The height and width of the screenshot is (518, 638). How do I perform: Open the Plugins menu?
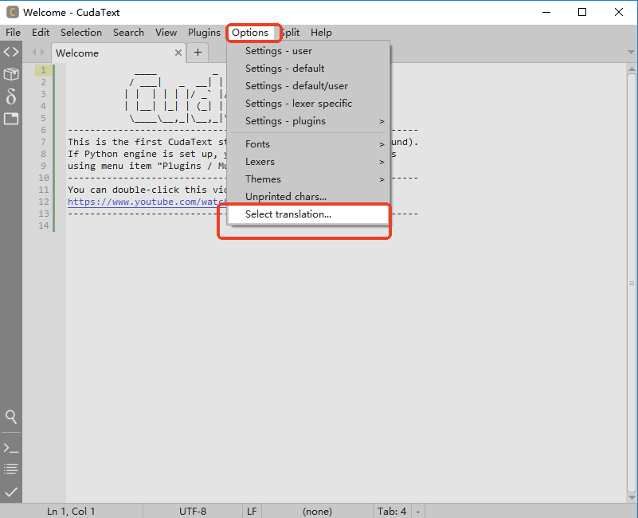click(204, 33)
